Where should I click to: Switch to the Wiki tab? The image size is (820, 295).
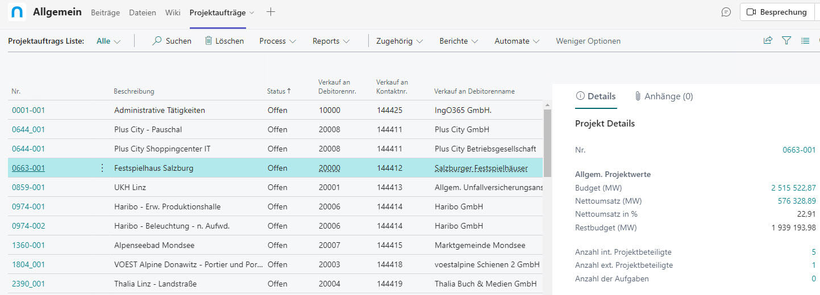pyautogui.click(x=173, y=12)
